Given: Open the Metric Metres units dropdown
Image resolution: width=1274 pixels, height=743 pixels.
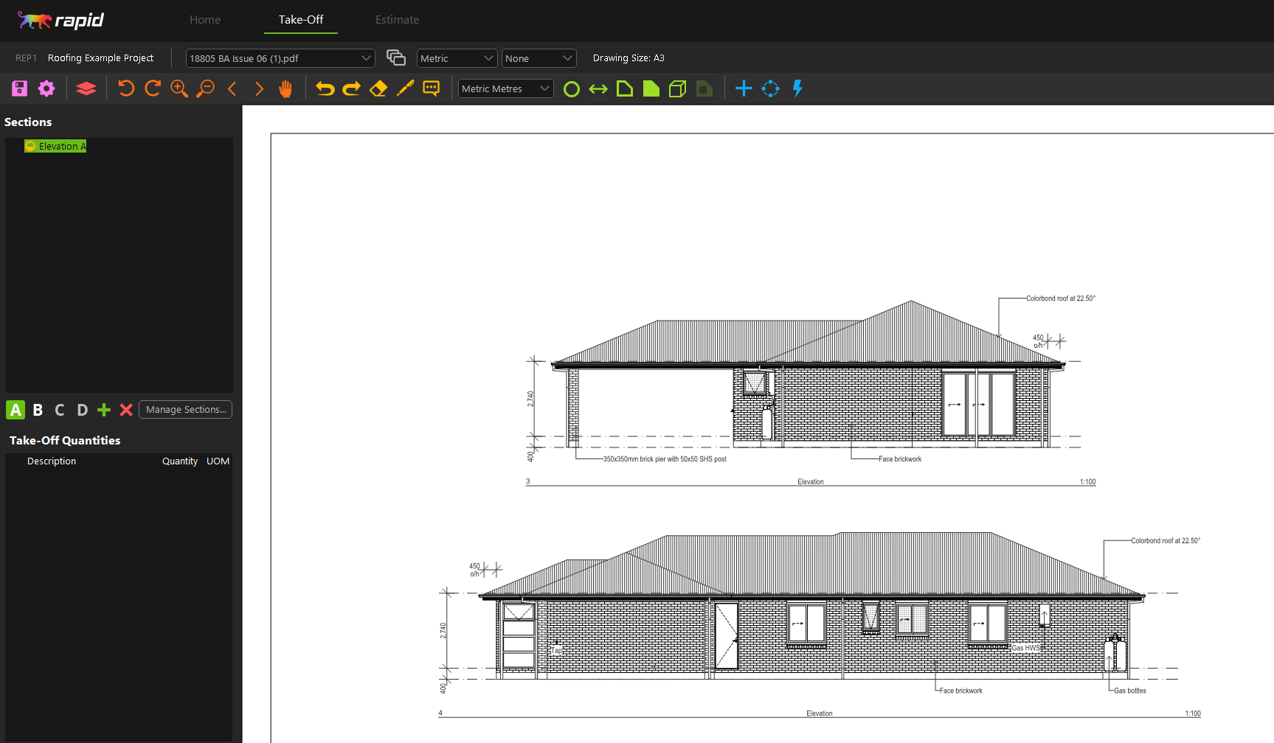Looking at the screenshot, I should click(x=505, y=88).
